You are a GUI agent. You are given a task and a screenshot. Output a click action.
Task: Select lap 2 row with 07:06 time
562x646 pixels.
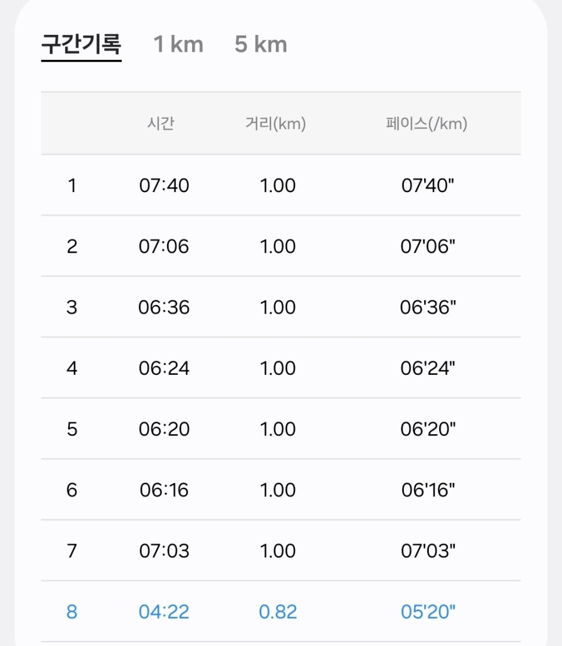(x=281, y=246)
